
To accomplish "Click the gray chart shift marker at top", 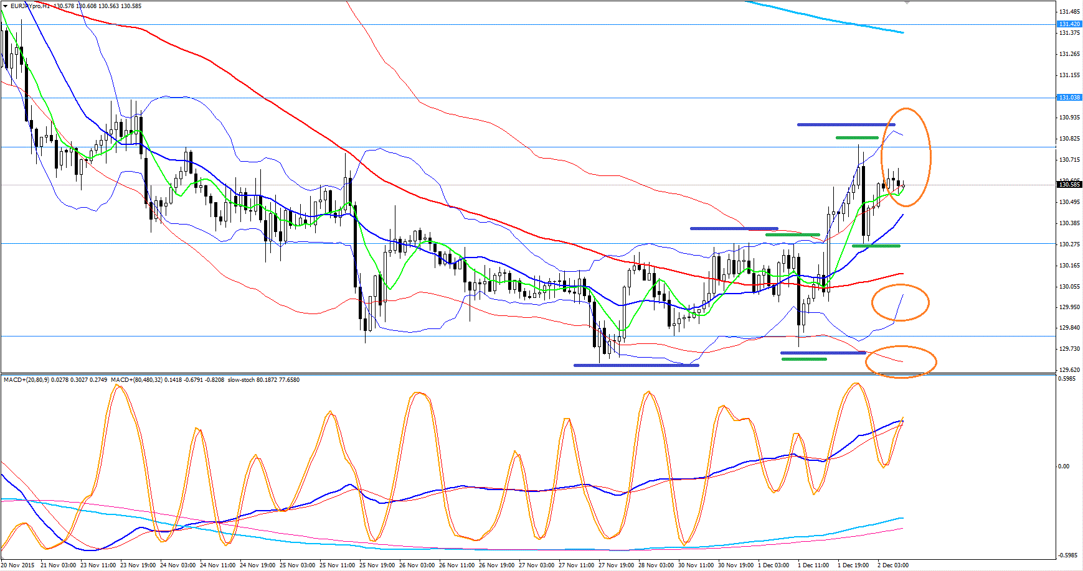I will click(x=907, y=2).
